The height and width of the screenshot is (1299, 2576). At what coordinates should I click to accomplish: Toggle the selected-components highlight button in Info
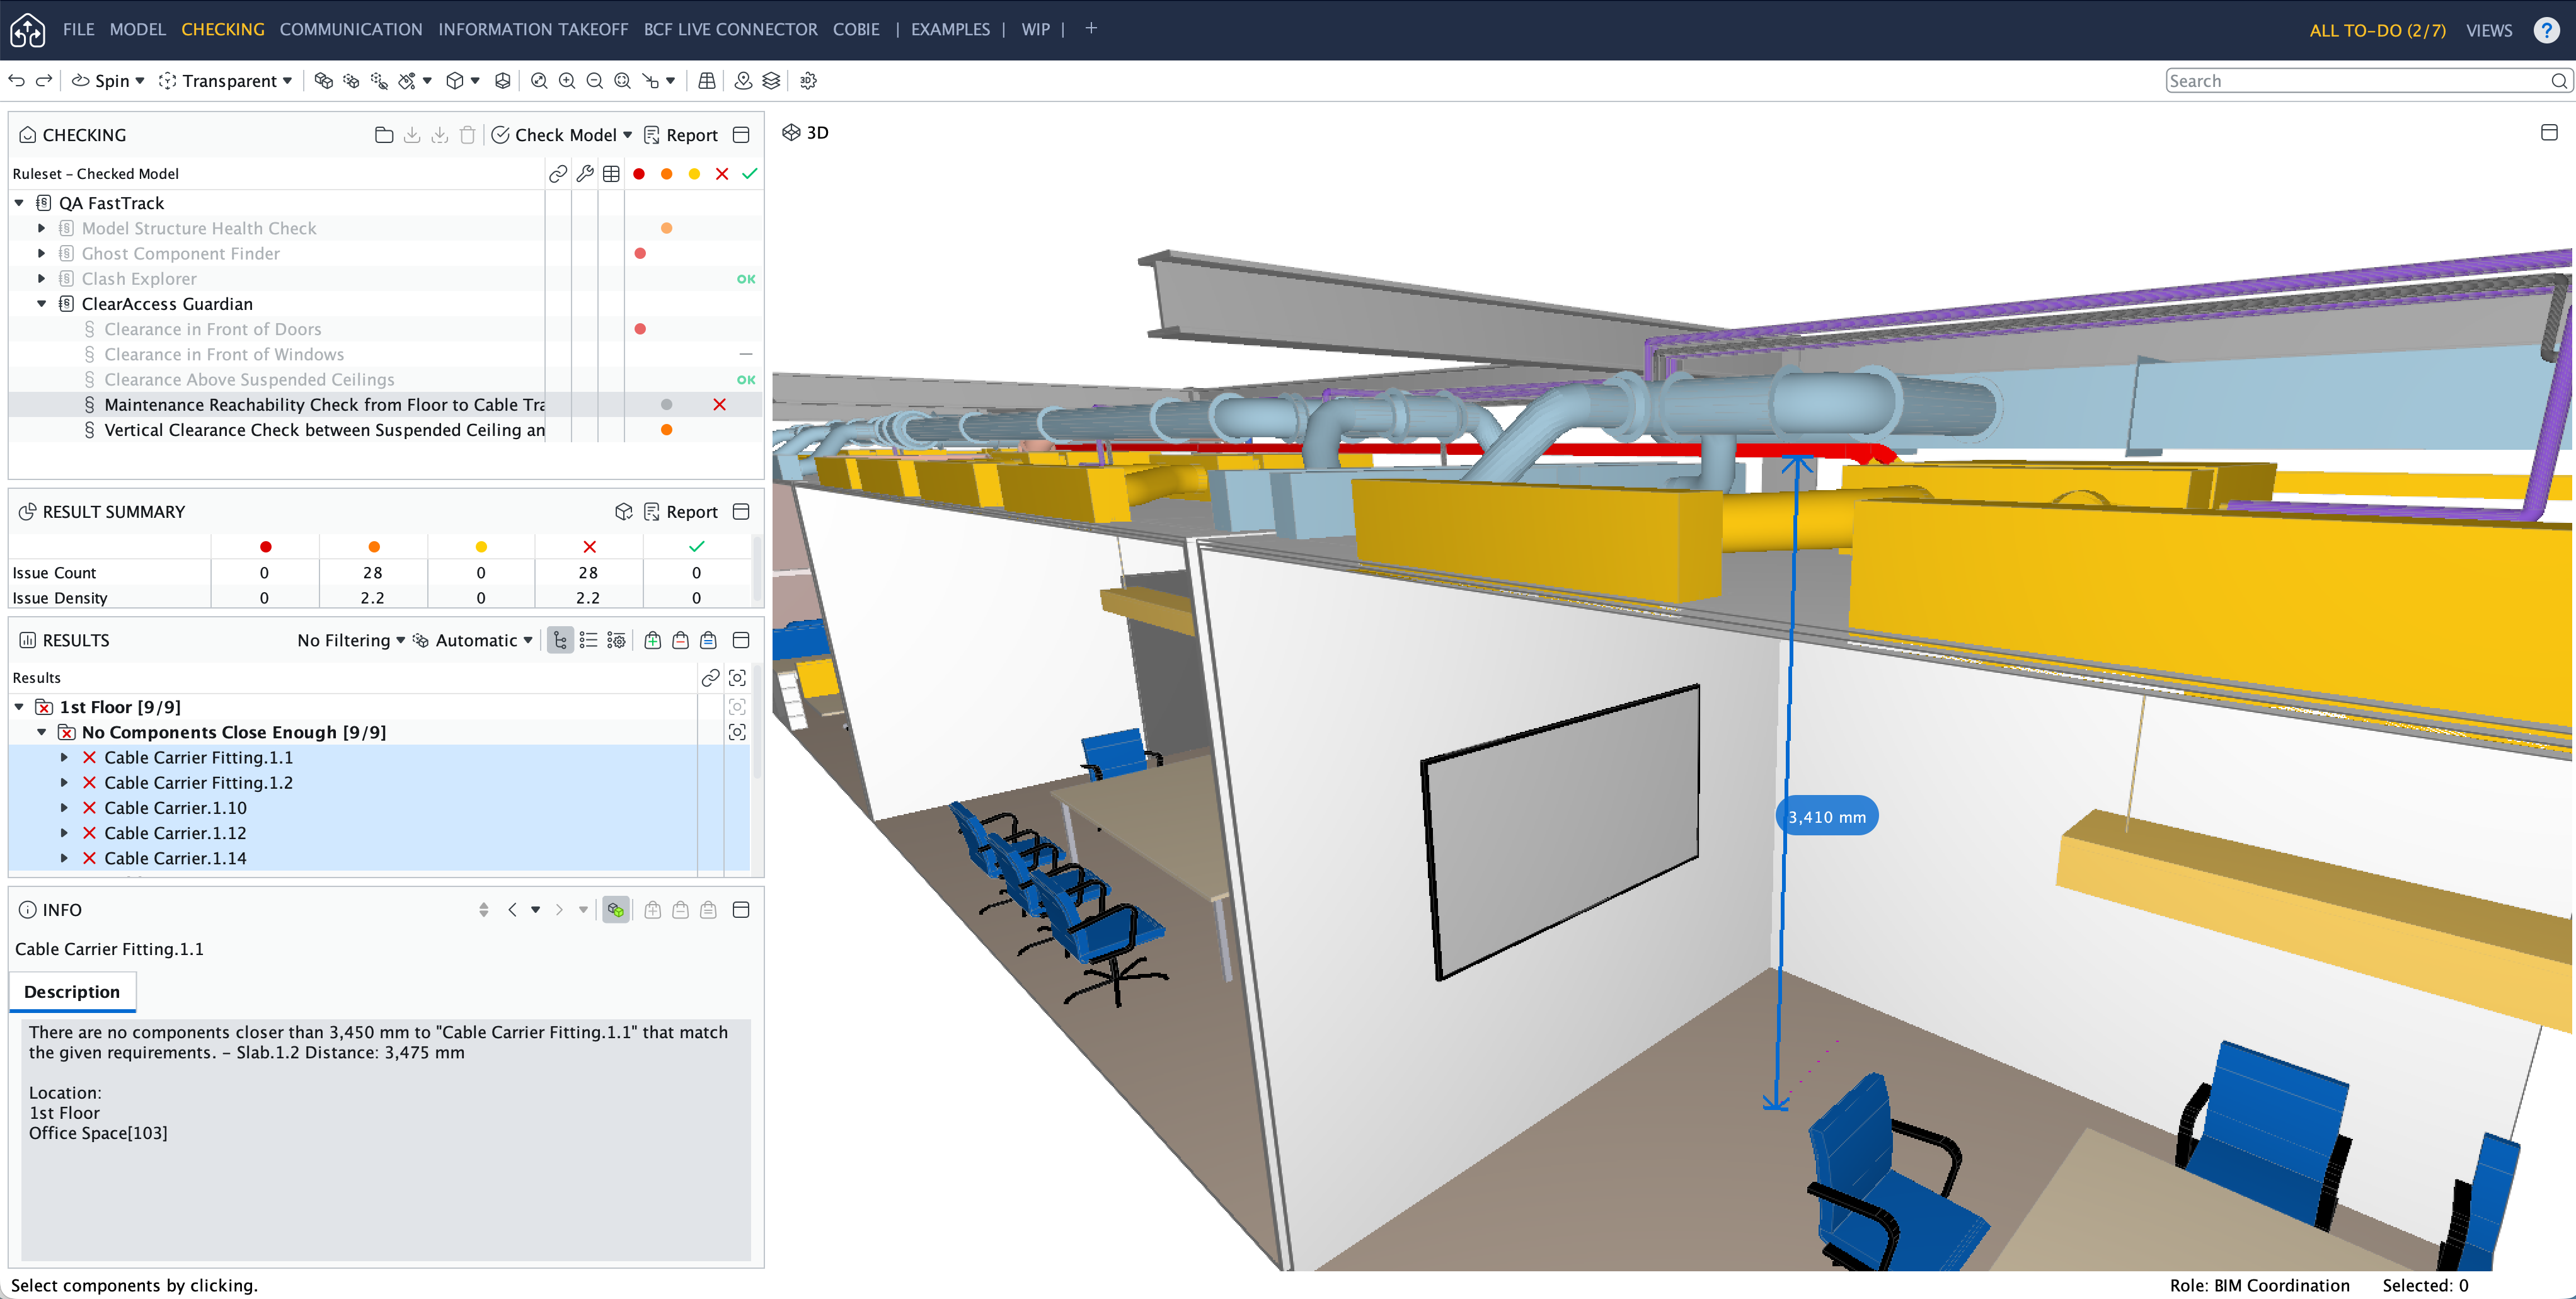(x=616, y=910)
